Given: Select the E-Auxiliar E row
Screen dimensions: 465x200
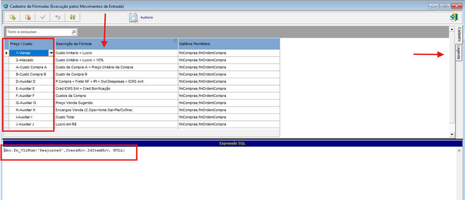Looking at the screenshot, I should click(31, 88).
